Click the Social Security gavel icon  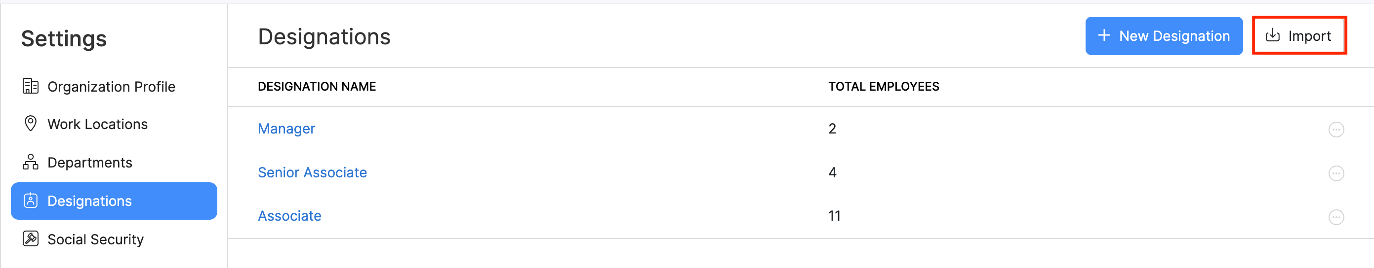click(x=31, y=239)
